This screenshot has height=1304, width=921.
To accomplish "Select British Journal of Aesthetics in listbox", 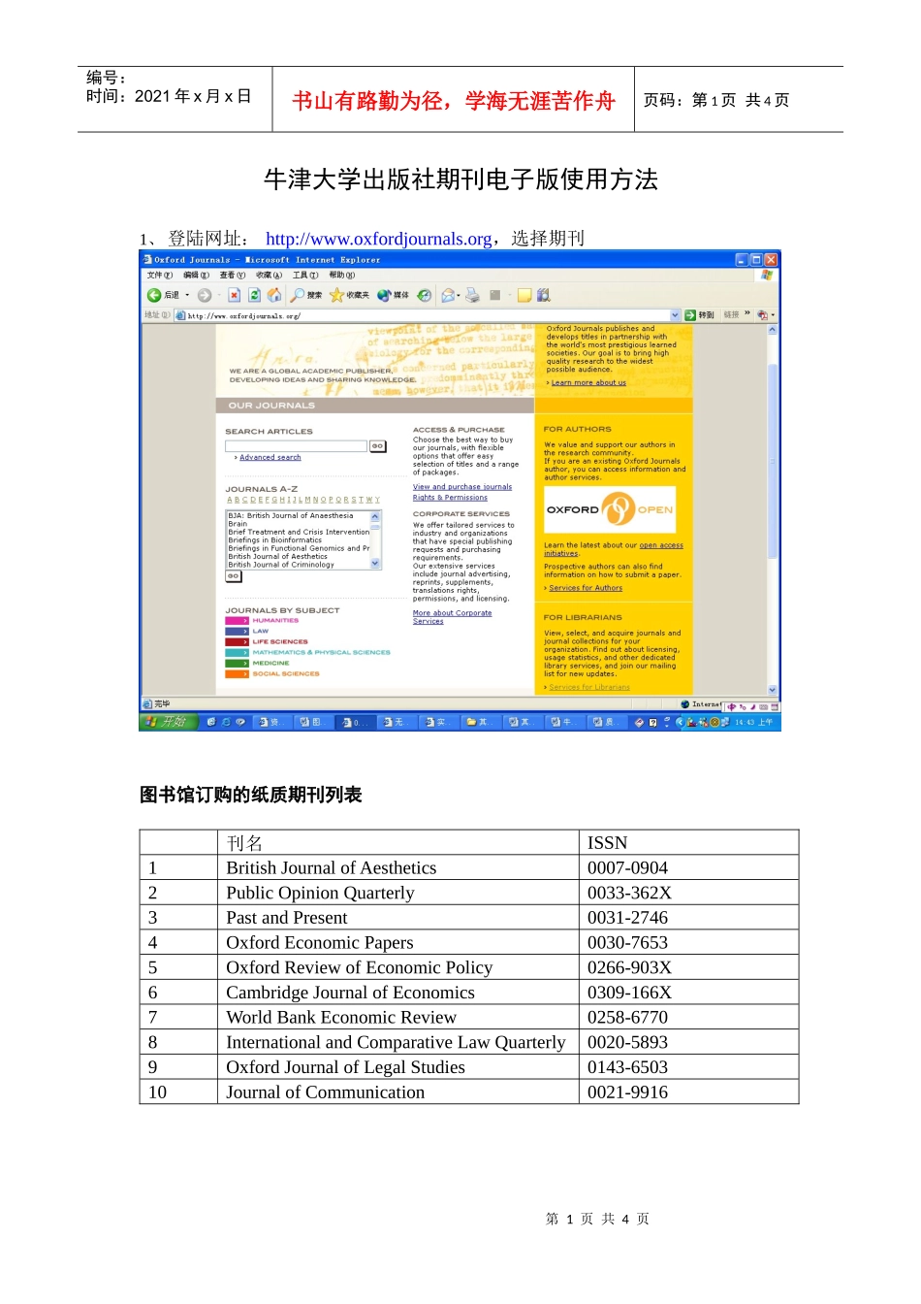I will (278, 557).
